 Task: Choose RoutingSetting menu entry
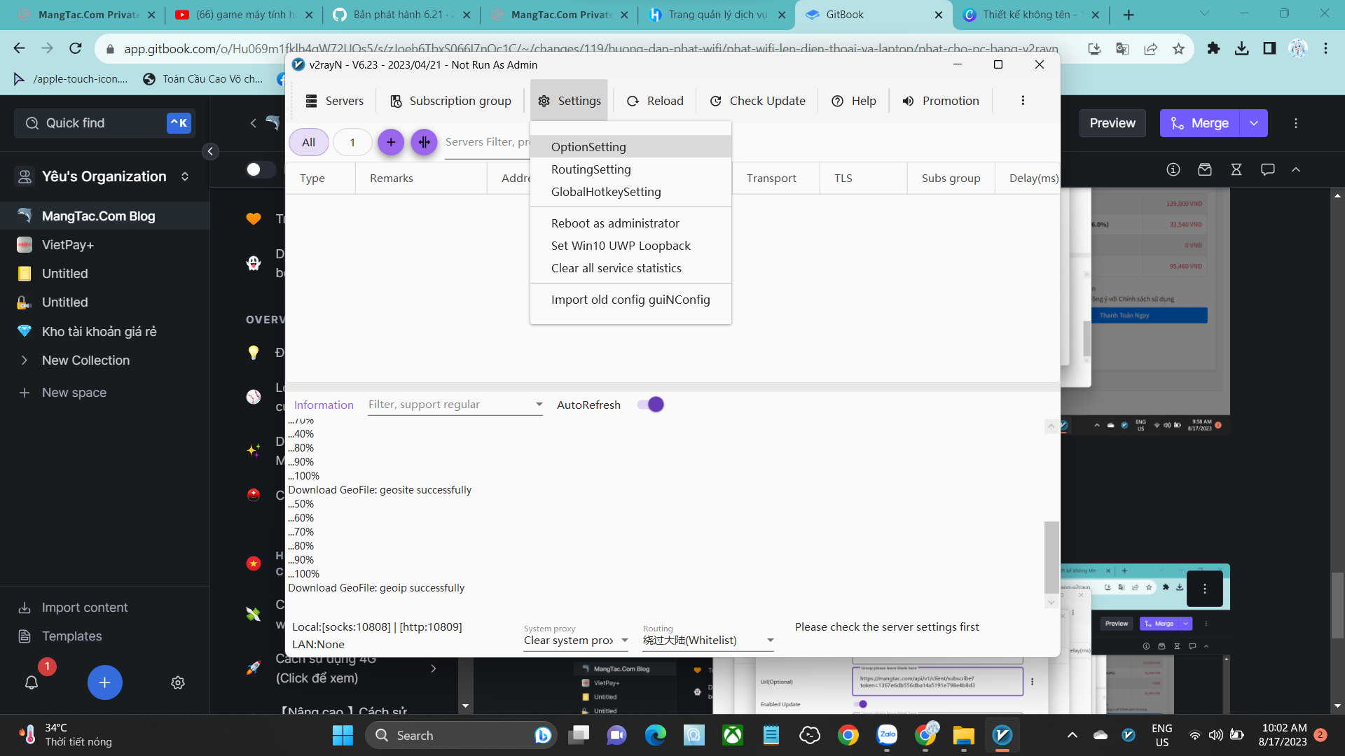[x=591, y=169]
